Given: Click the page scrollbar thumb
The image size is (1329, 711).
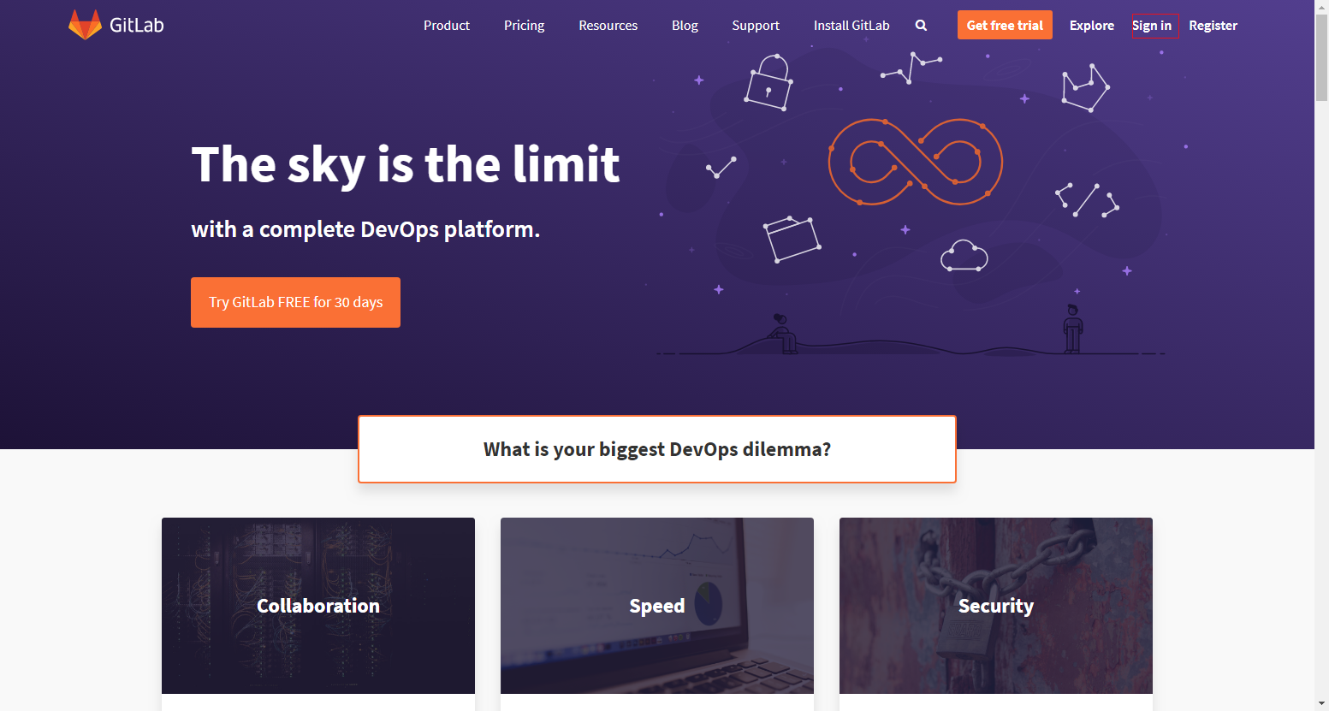Looking at the screenshot, I should 1321,57.
